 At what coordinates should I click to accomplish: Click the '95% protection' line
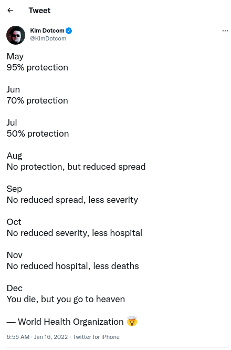point(37,67)
